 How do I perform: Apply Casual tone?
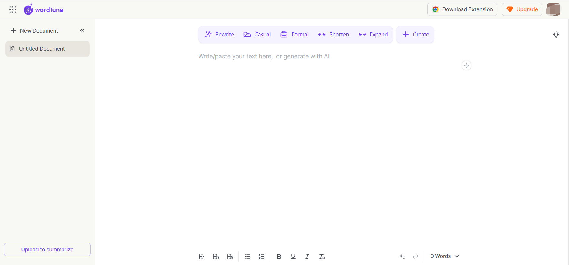257,35
